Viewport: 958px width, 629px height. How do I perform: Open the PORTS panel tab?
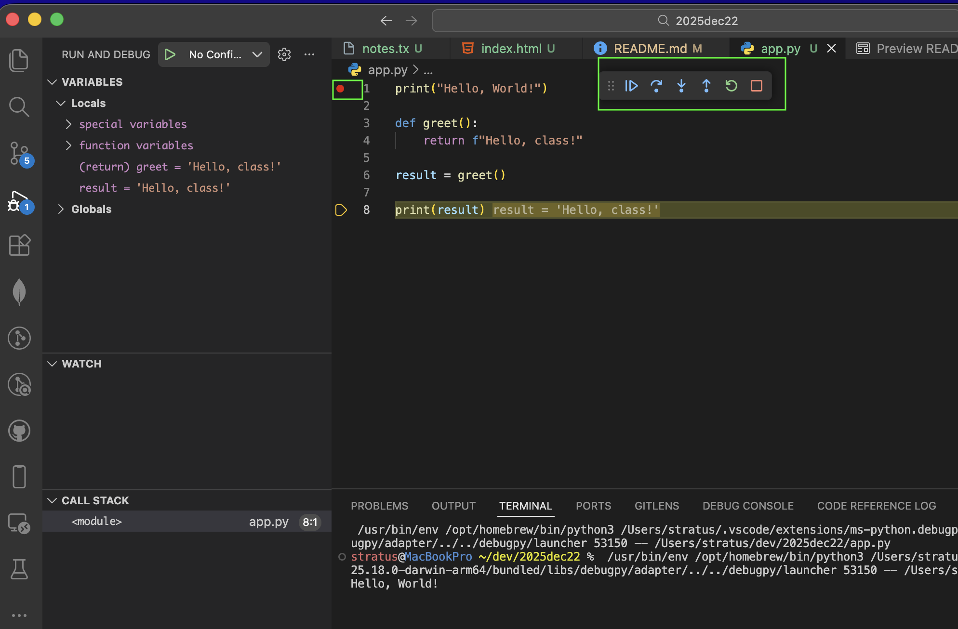click(x=593, y=506)
